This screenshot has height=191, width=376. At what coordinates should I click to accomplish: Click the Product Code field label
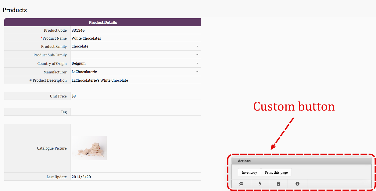pos(55,30)
